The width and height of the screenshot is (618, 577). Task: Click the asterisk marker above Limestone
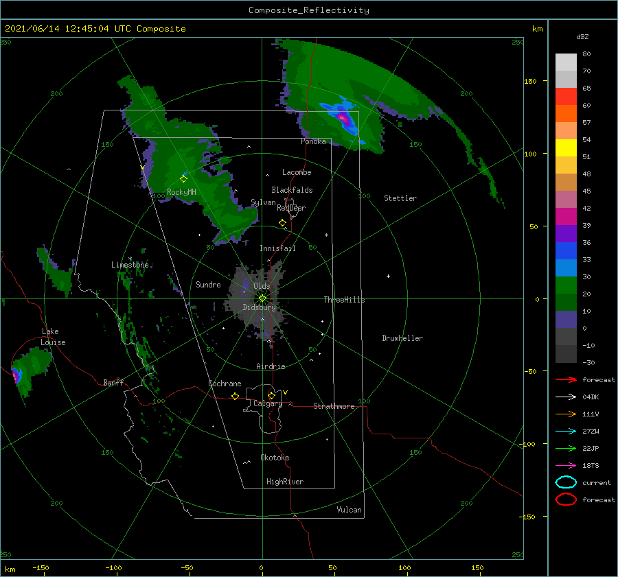click(130, 259)
